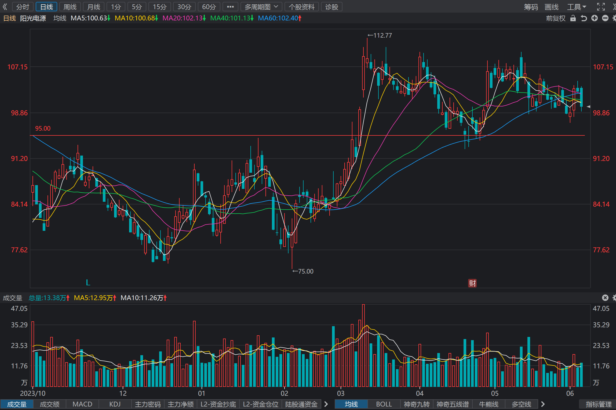Collapse panel with double-chevron back icon

[5, 7]
